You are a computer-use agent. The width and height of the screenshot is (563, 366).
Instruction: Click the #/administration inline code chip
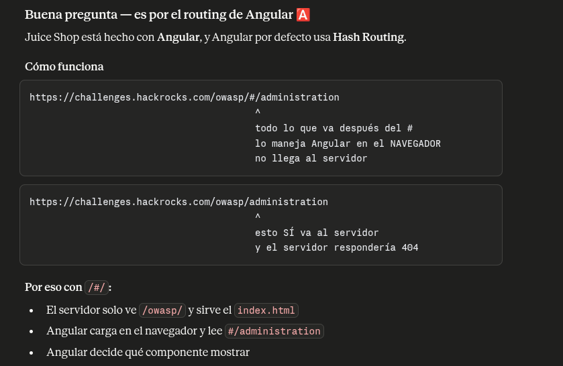[x=274, y=331]
